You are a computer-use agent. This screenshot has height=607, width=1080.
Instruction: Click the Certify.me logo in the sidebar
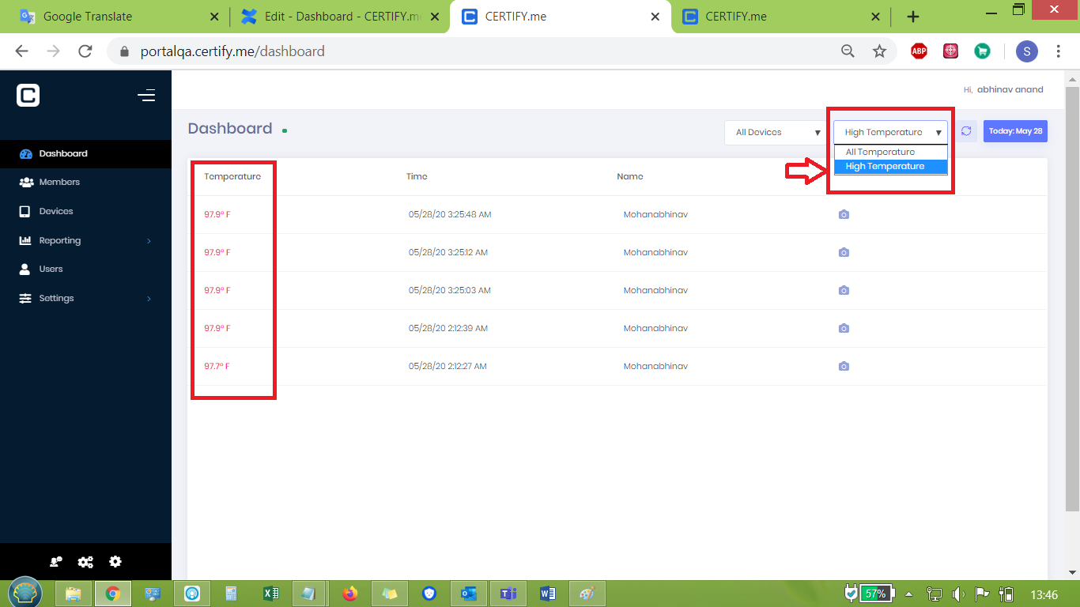[28, 96]
